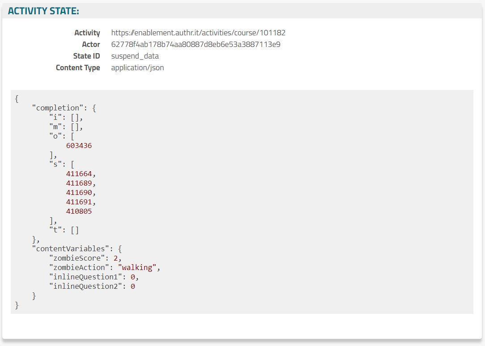Click the "walking" string value
The width and height of the screenshot is (485, 346).
pos(137,267)
